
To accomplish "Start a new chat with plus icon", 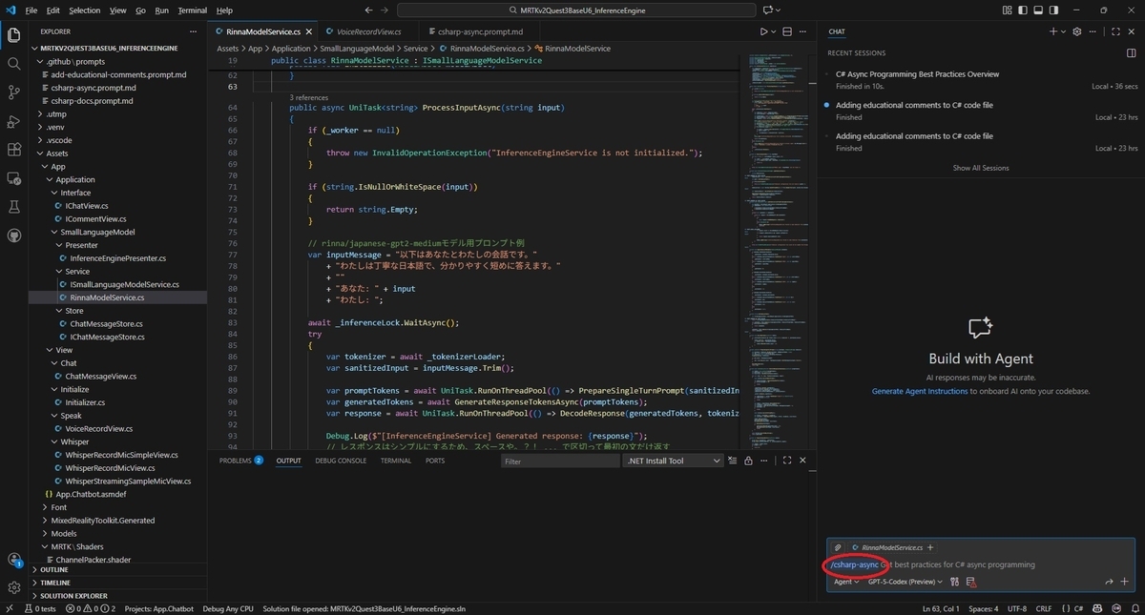I will 1053,31.
